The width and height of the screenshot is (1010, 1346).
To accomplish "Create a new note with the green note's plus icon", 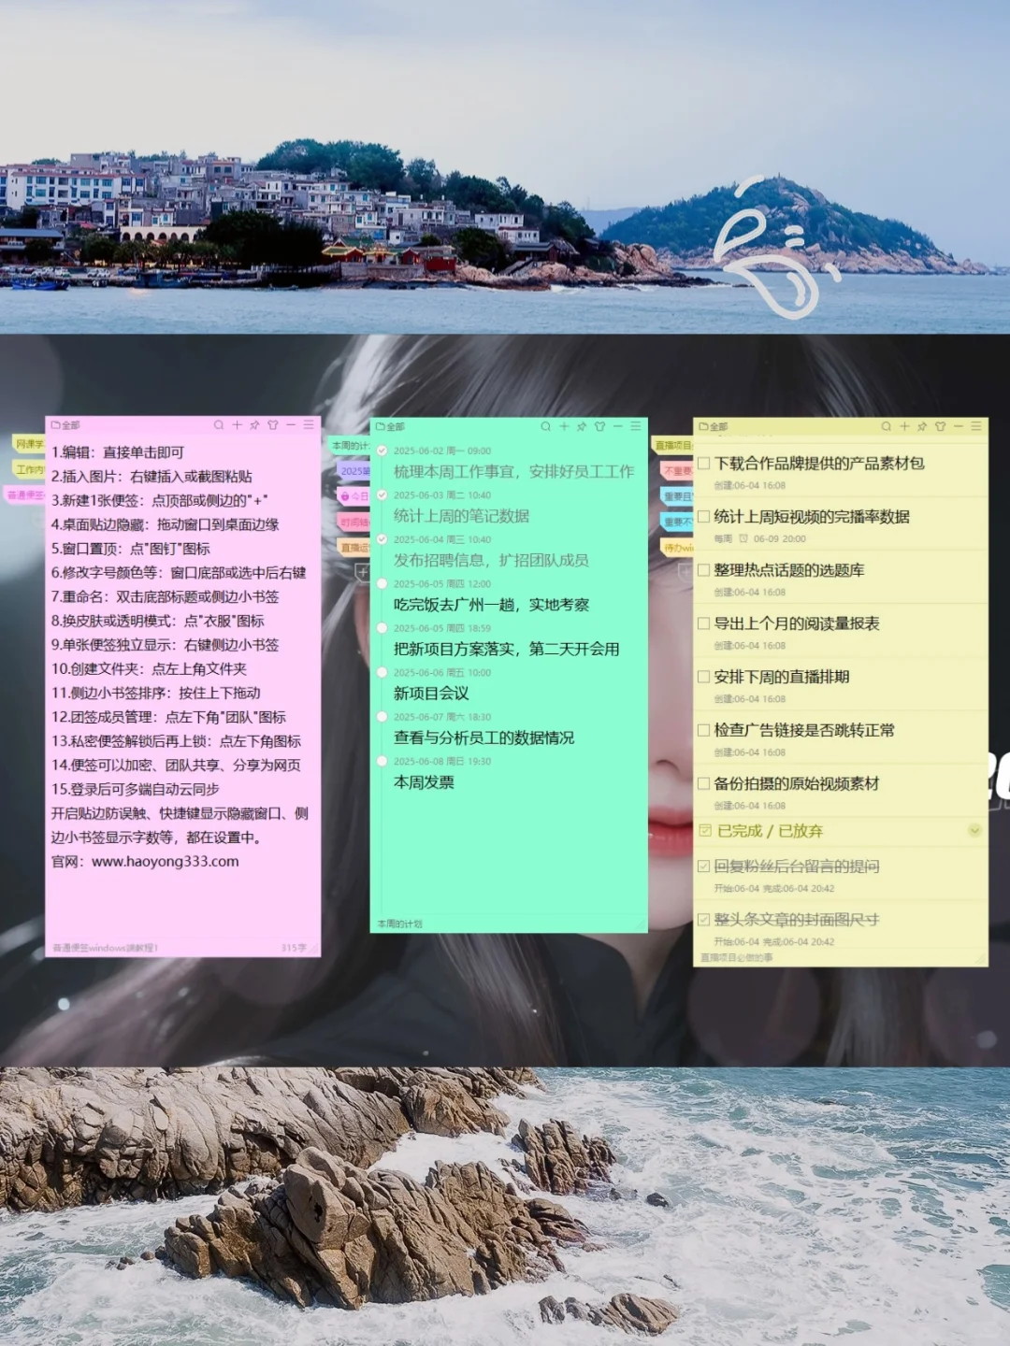I will pos(564,426).
